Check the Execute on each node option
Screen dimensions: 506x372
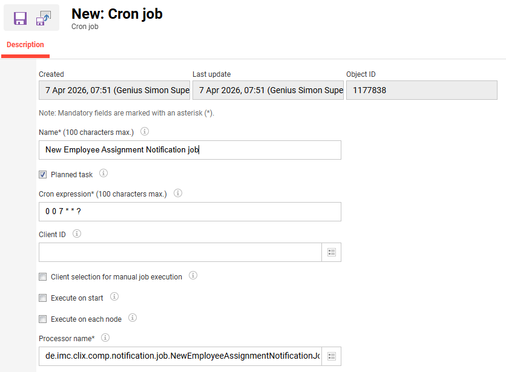pyautogui.click(x=43, y=318)
